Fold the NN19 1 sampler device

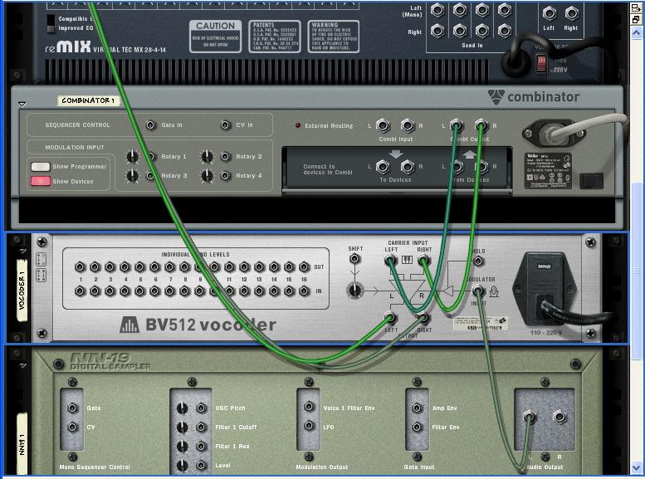[x=22, y=365]
